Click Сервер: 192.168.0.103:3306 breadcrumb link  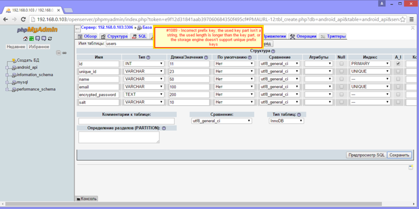107,27
